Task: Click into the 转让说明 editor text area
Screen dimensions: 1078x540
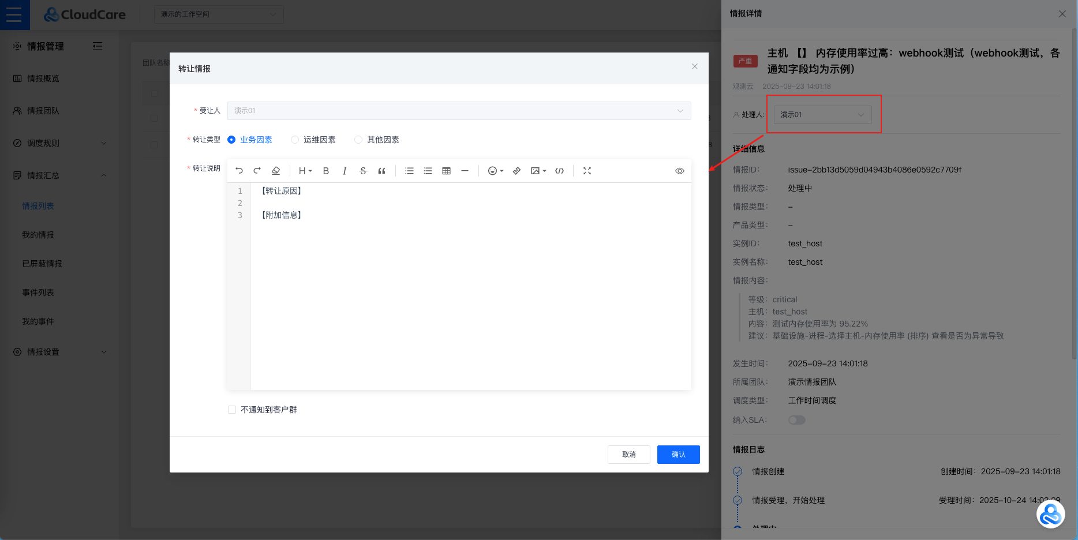Action: [470, 288]
